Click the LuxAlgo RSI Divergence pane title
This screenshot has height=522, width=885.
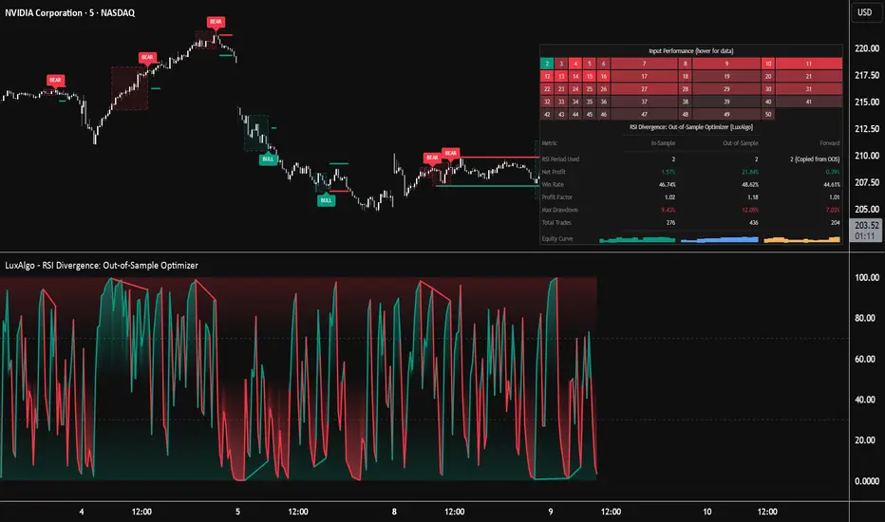click(102, 265)
